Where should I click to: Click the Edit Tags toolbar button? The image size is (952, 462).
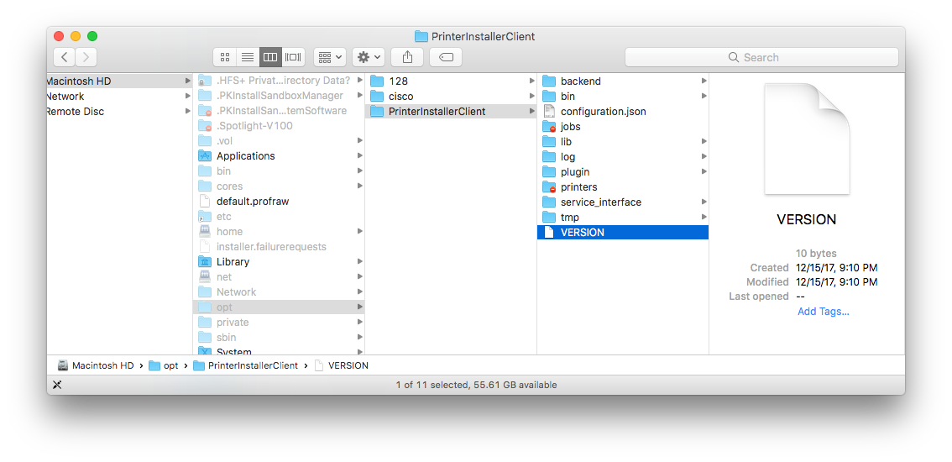446,57
